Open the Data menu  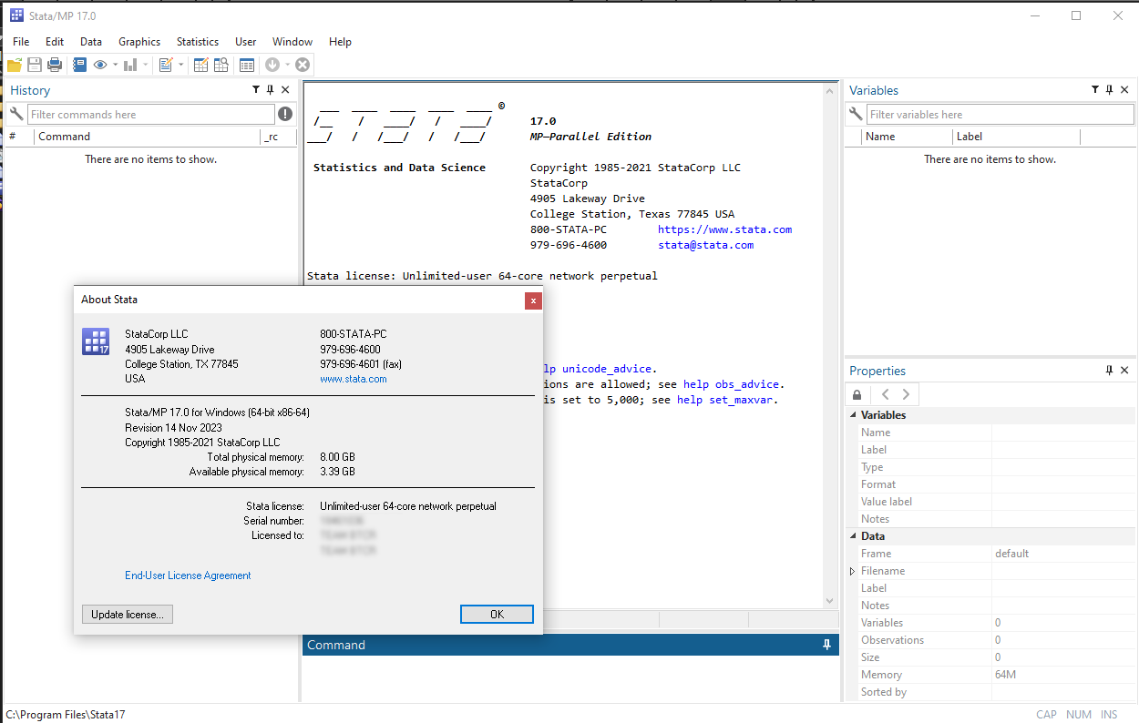[91, 42]
